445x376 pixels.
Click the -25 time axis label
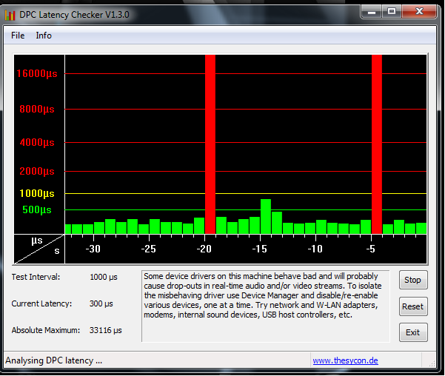148,249
